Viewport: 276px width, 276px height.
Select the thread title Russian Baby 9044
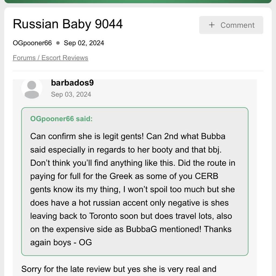68,24
